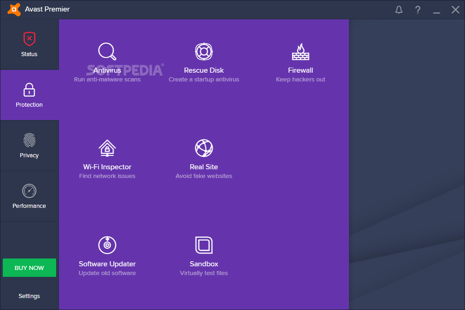
Task: Click the Software Updater title text
Action: click(x=107, y=264)
